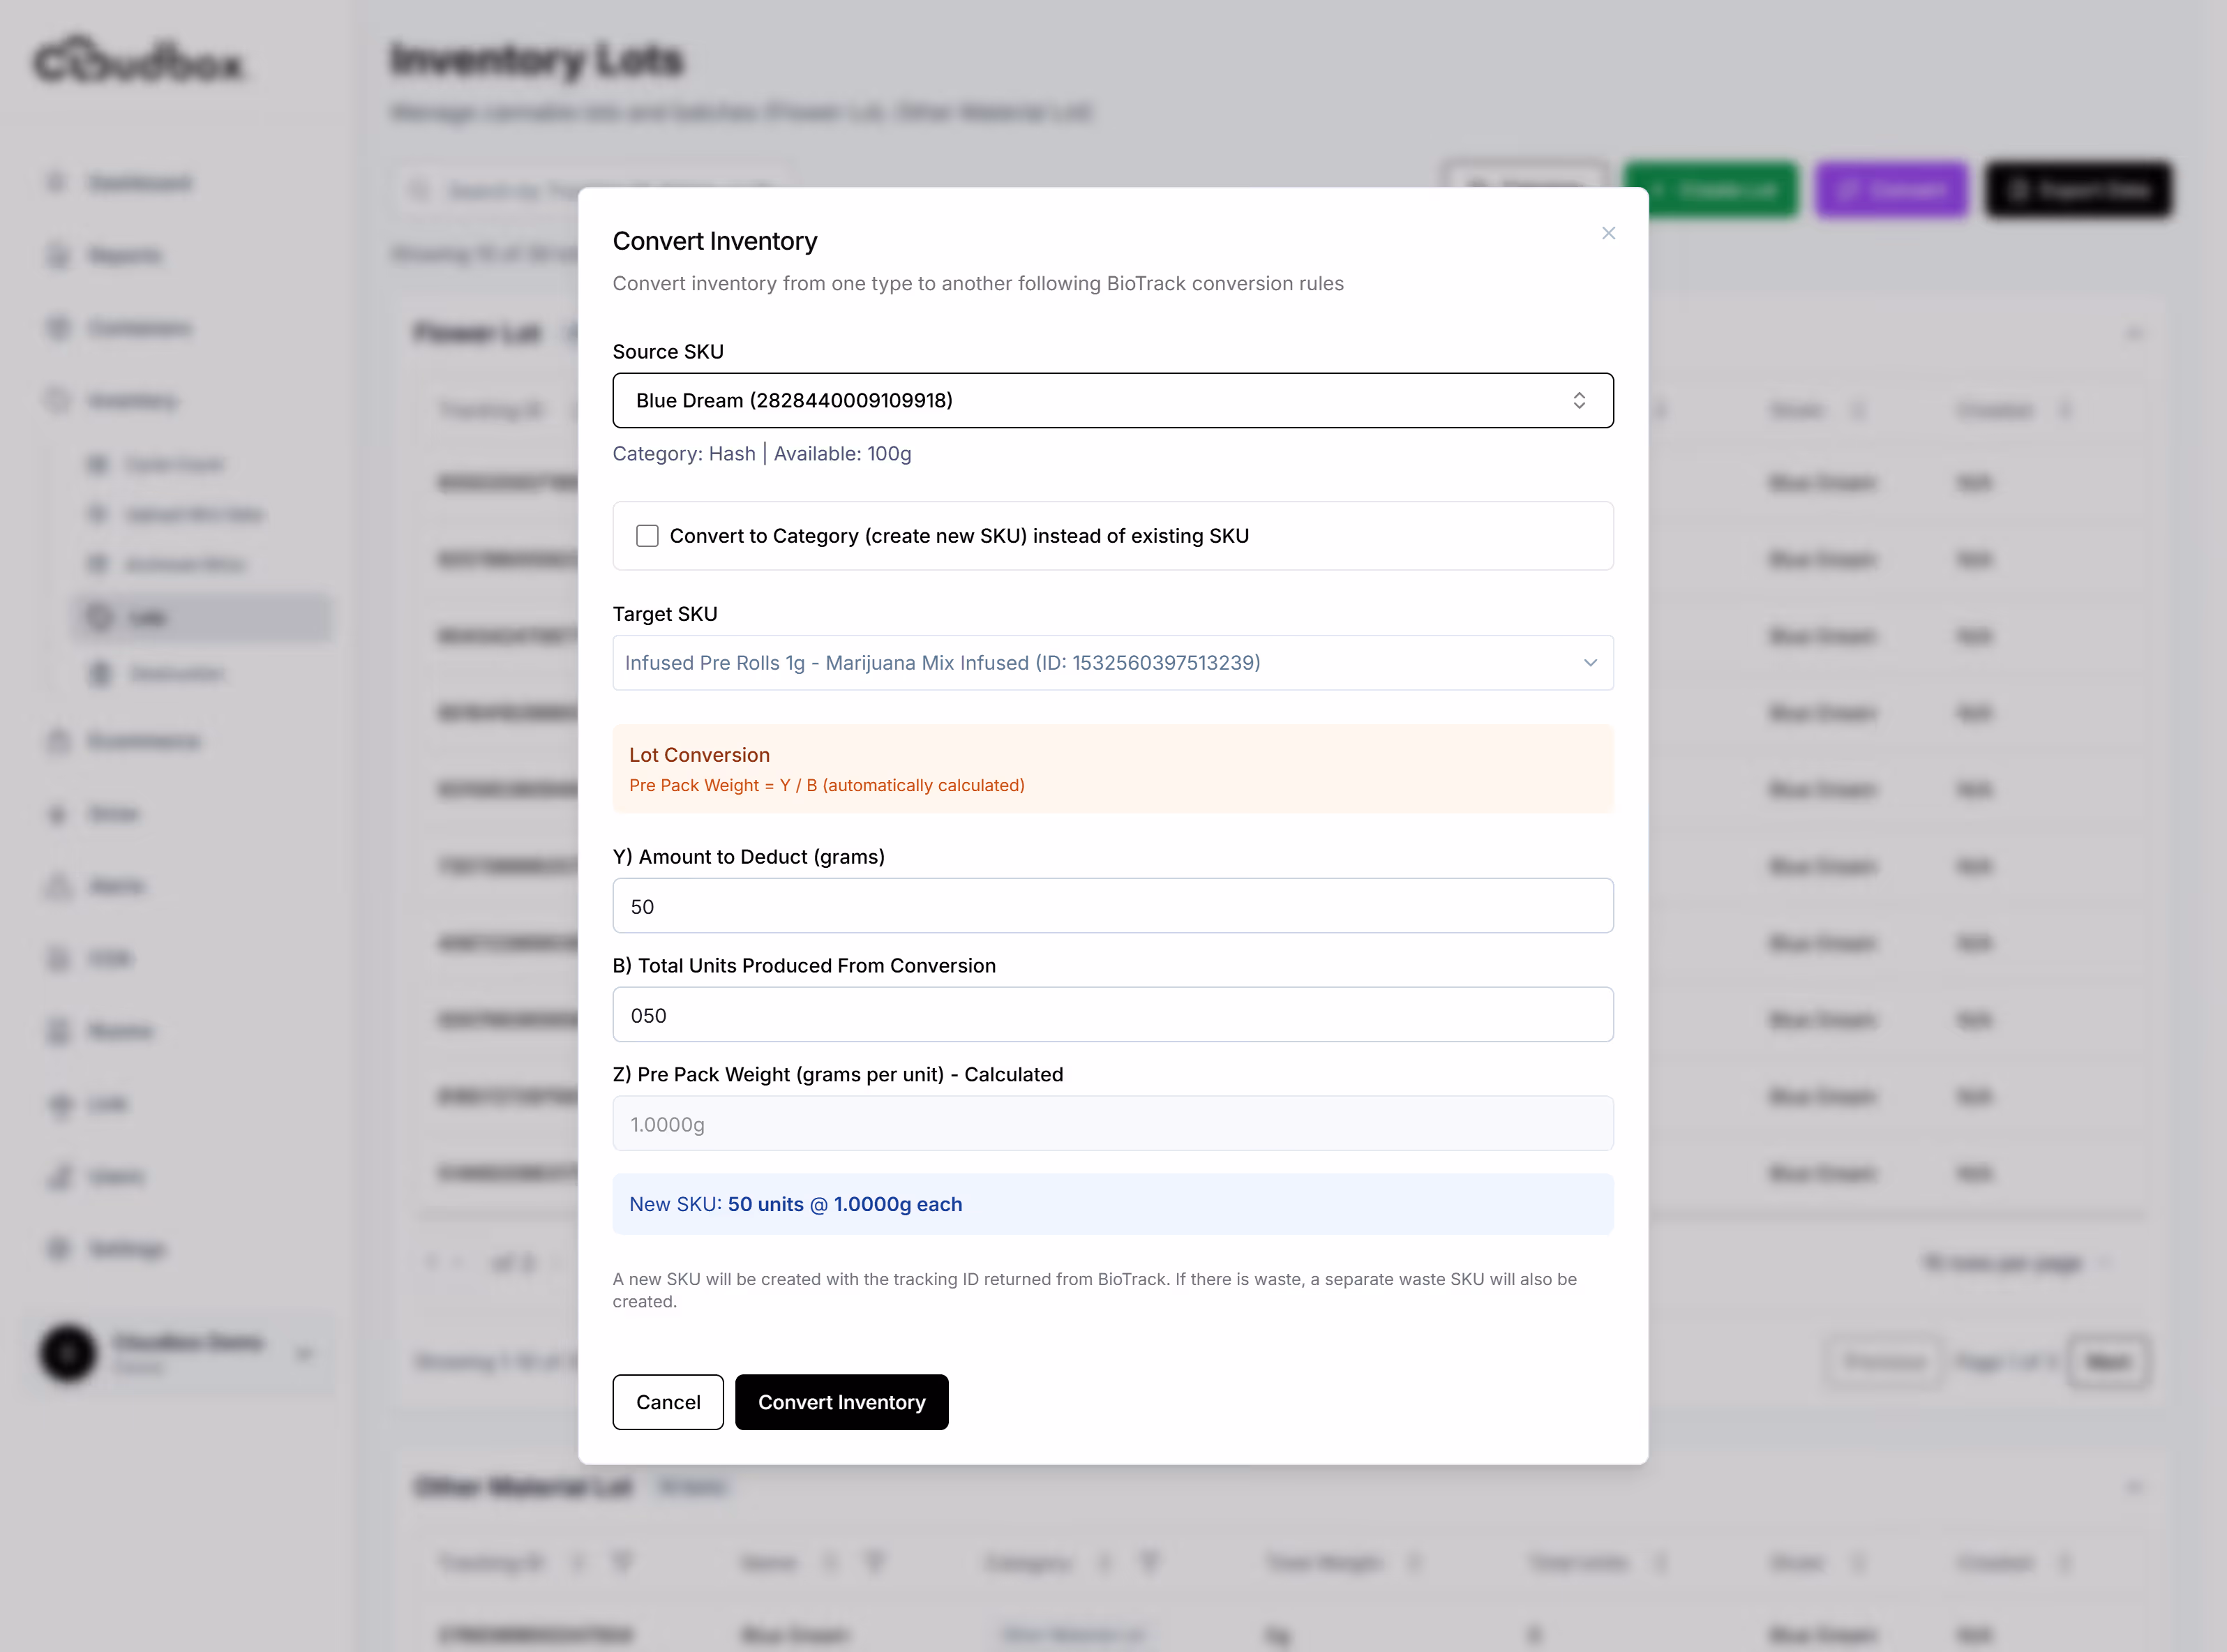Click the black Export Data button

pos(2078,190)
